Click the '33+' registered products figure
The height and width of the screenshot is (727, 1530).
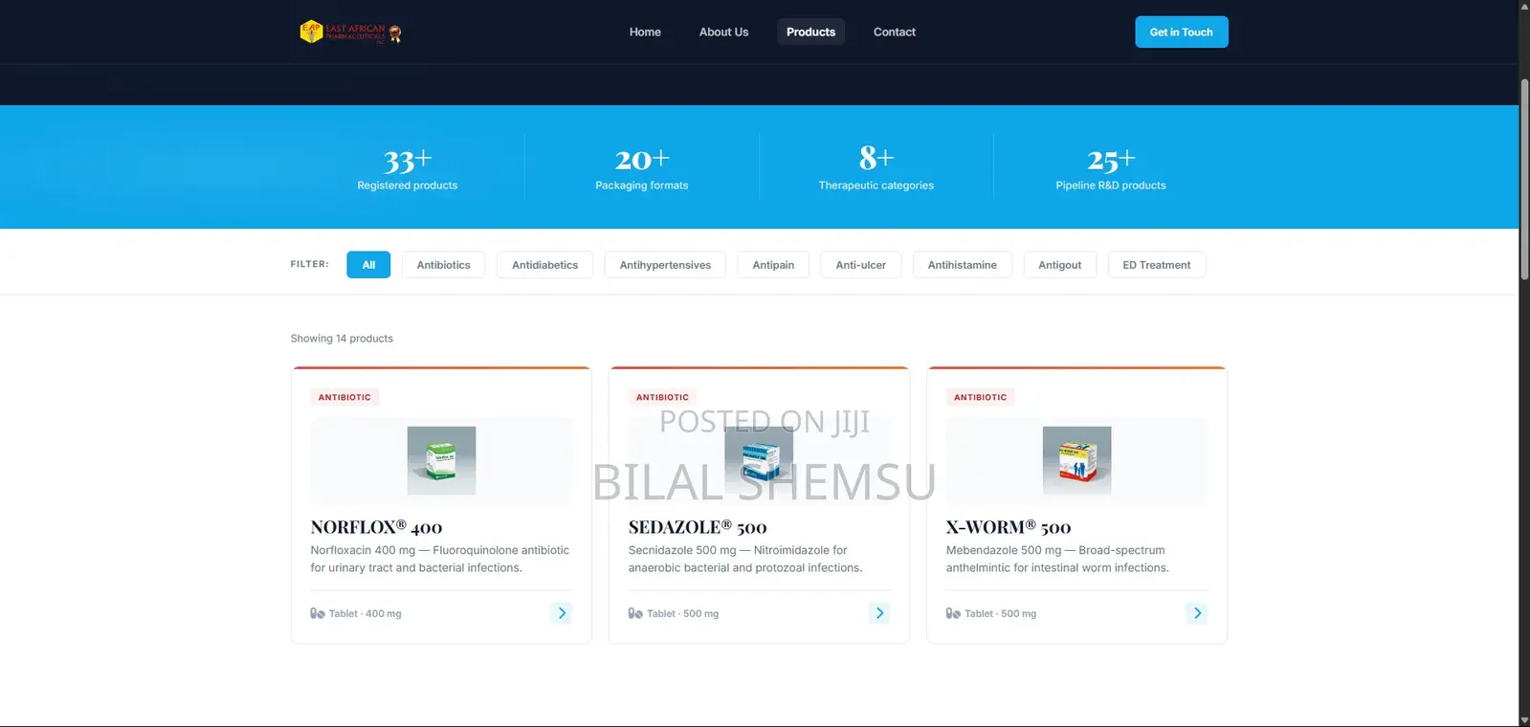(x=408, y=159)
